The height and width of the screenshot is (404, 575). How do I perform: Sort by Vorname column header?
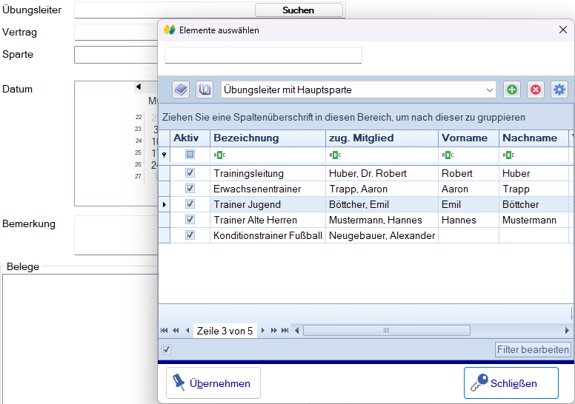tap(465, 138)
